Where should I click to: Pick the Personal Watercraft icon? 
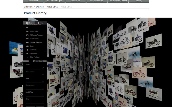click(x=27, y=42)
